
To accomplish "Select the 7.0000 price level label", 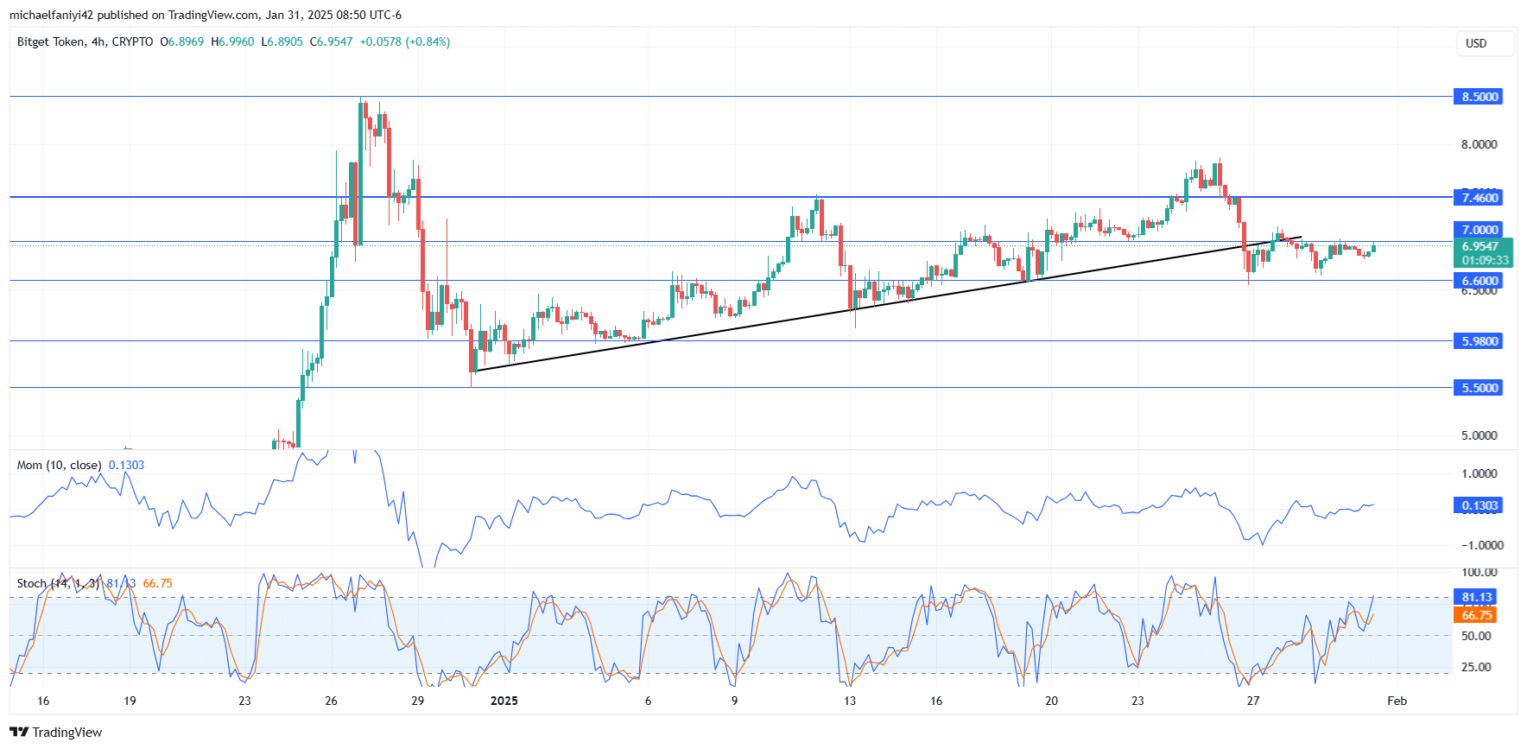I will [1479, 230].
